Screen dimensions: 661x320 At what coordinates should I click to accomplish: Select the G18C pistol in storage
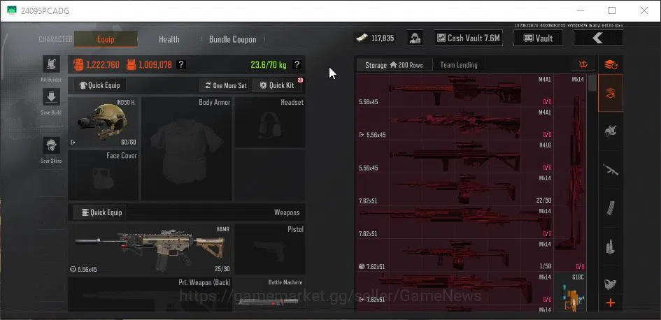pos(570,292)
